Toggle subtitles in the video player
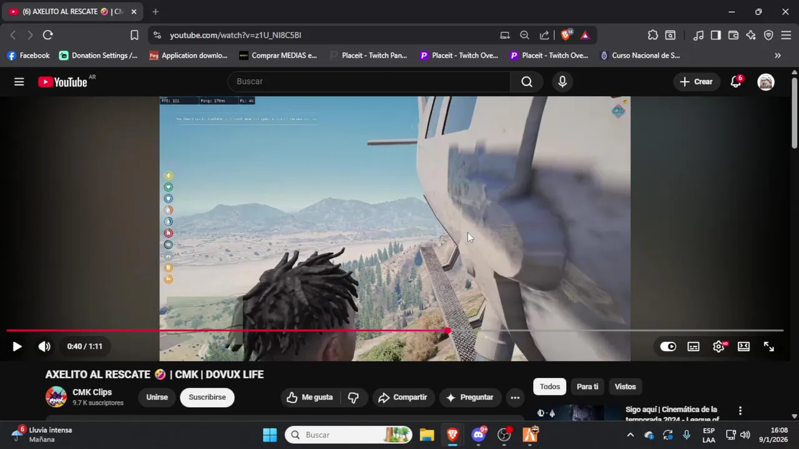The height and width of the screenshot is (449, 799). pyautogui.click(x=694, y=347)
